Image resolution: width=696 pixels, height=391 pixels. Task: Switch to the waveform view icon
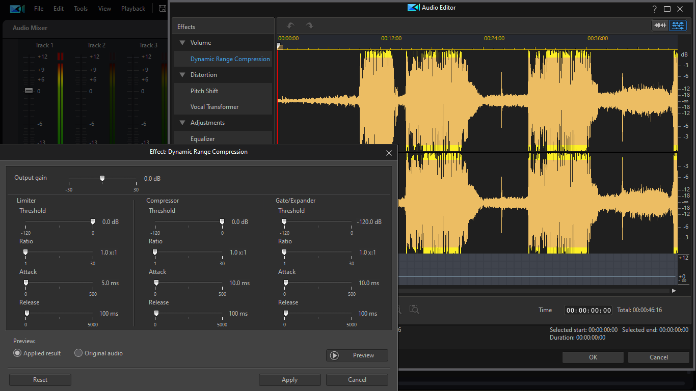point(660,25)
